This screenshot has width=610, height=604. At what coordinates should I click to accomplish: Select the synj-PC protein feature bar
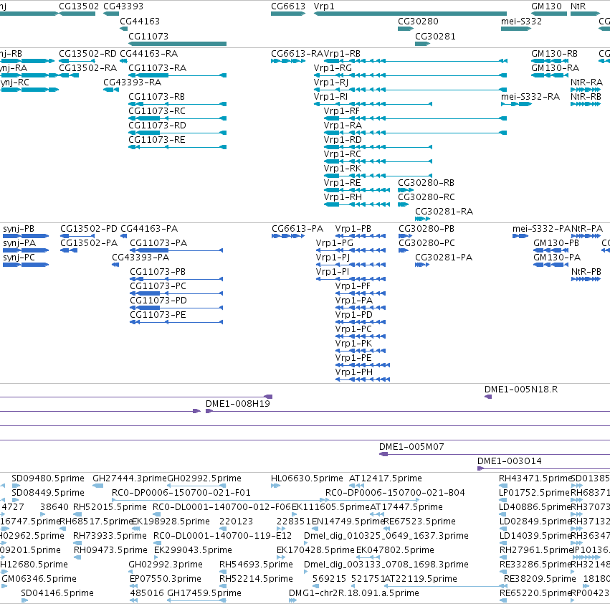[26, 265]
